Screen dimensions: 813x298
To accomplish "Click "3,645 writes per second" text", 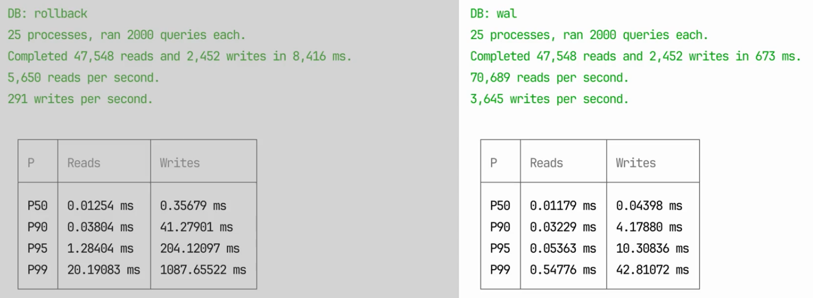I will (x=549, y=99).
